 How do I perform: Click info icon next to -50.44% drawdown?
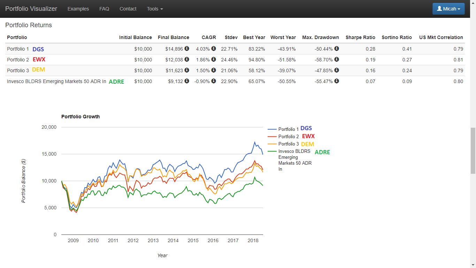(337, 49)
